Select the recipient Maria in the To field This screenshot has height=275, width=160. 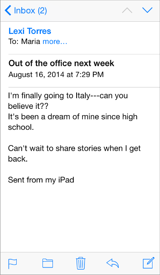[31, 42]
